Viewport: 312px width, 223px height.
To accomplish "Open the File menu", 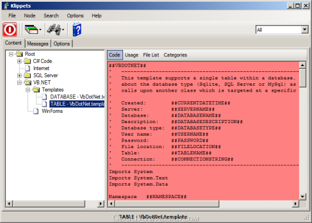I will click(x=12, y=15).
